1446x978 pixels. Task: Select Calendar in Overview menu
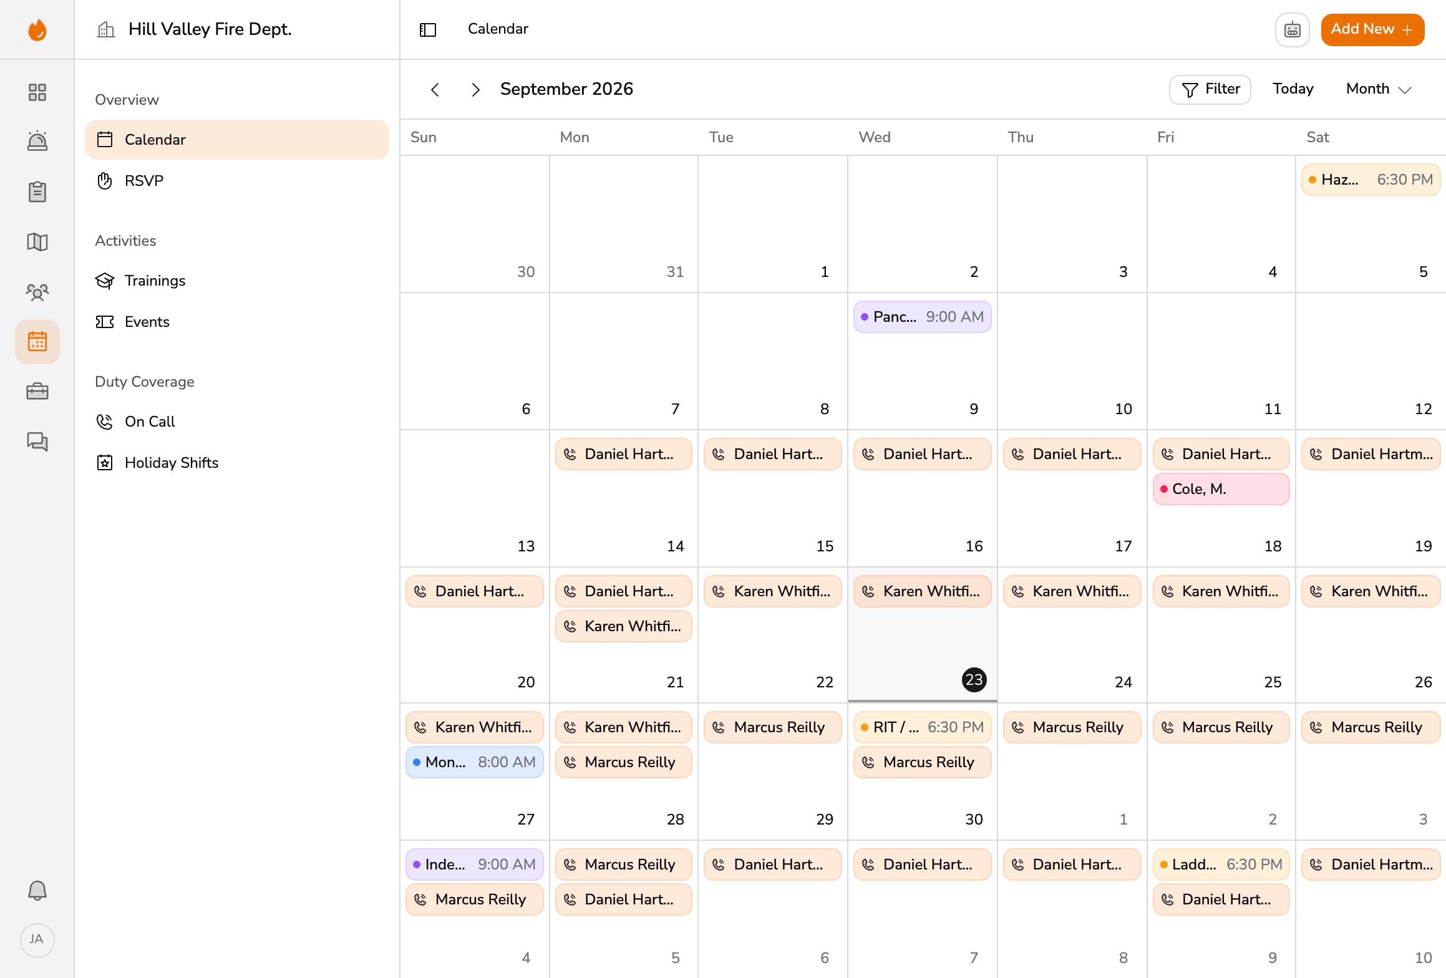pos(237,140)
